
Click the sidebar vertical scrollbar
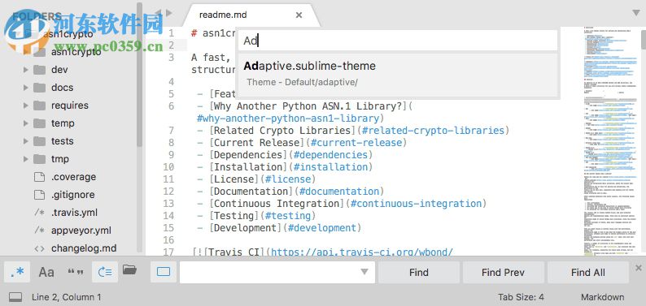pos(139,74)
